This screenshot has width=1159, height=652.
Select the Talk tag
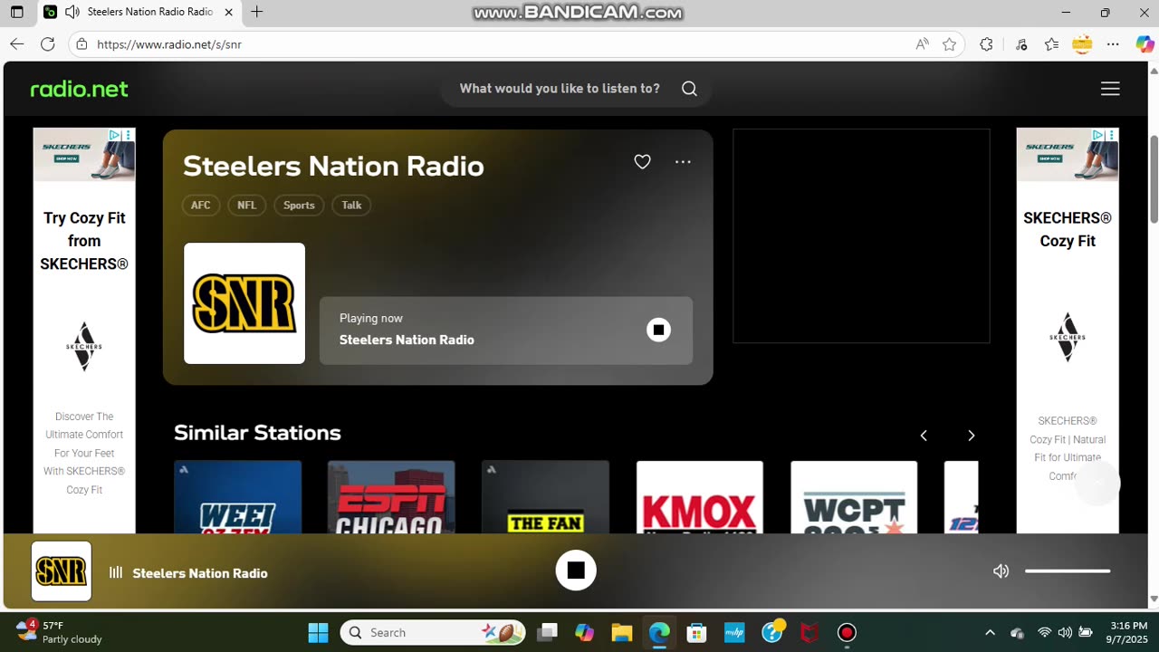click(x=351, y=206)
